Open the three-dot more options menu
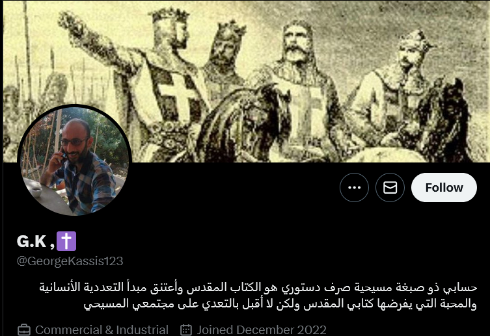This screenshot has width=490, height=336. tap(354, 188)
